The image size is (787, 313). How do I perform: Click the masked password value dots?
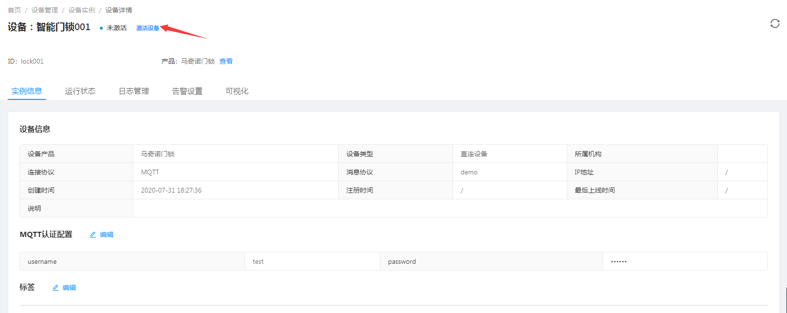(619, 262)
